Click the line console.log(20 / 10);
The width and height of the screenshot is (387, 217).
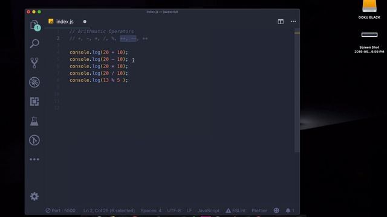pyautogui.click(x=99, y=73)
